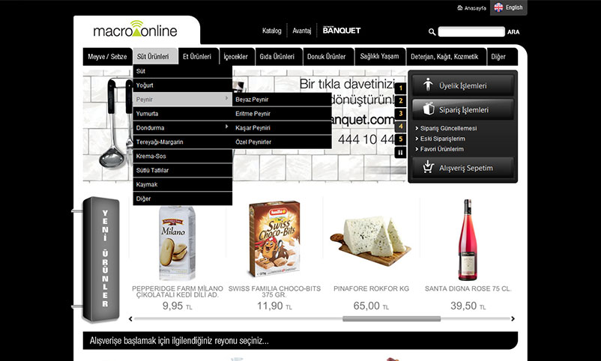This screenshot has height=361, width=601.
Task: Click the product carousel scrollbar handle
Action: coord(391,319)
